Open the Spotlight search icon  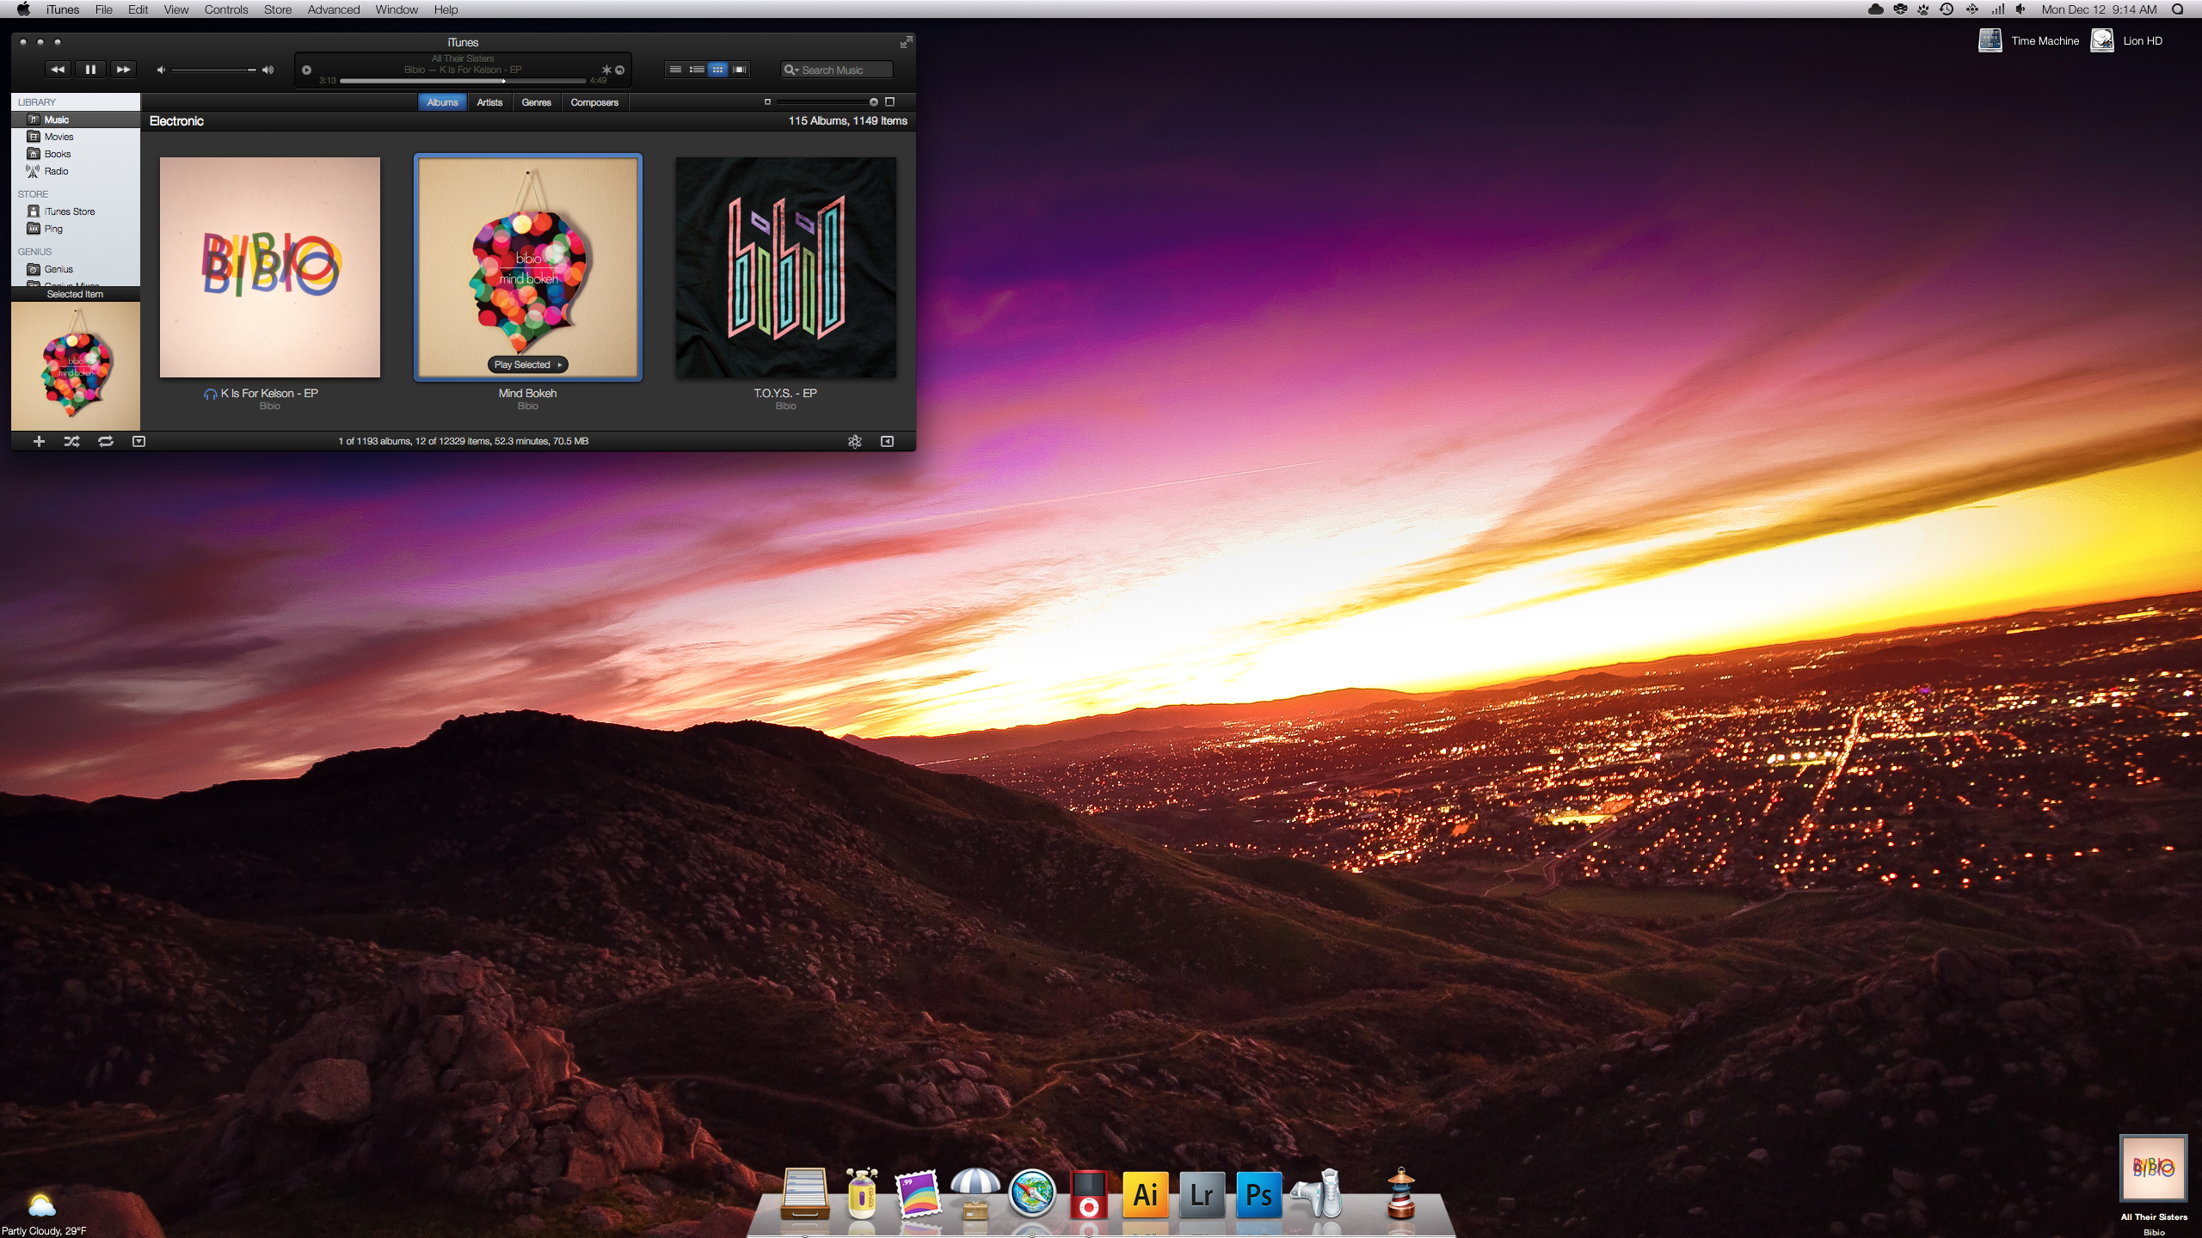[x=2178, y=9]
